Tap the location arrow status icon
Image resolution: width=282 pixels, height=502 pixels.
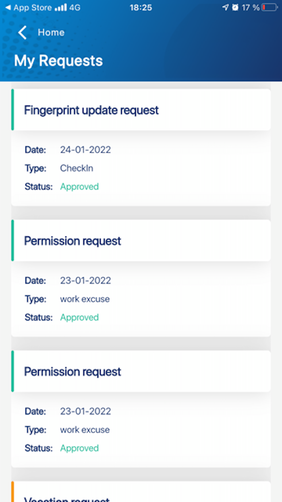(x=225, y=8)
